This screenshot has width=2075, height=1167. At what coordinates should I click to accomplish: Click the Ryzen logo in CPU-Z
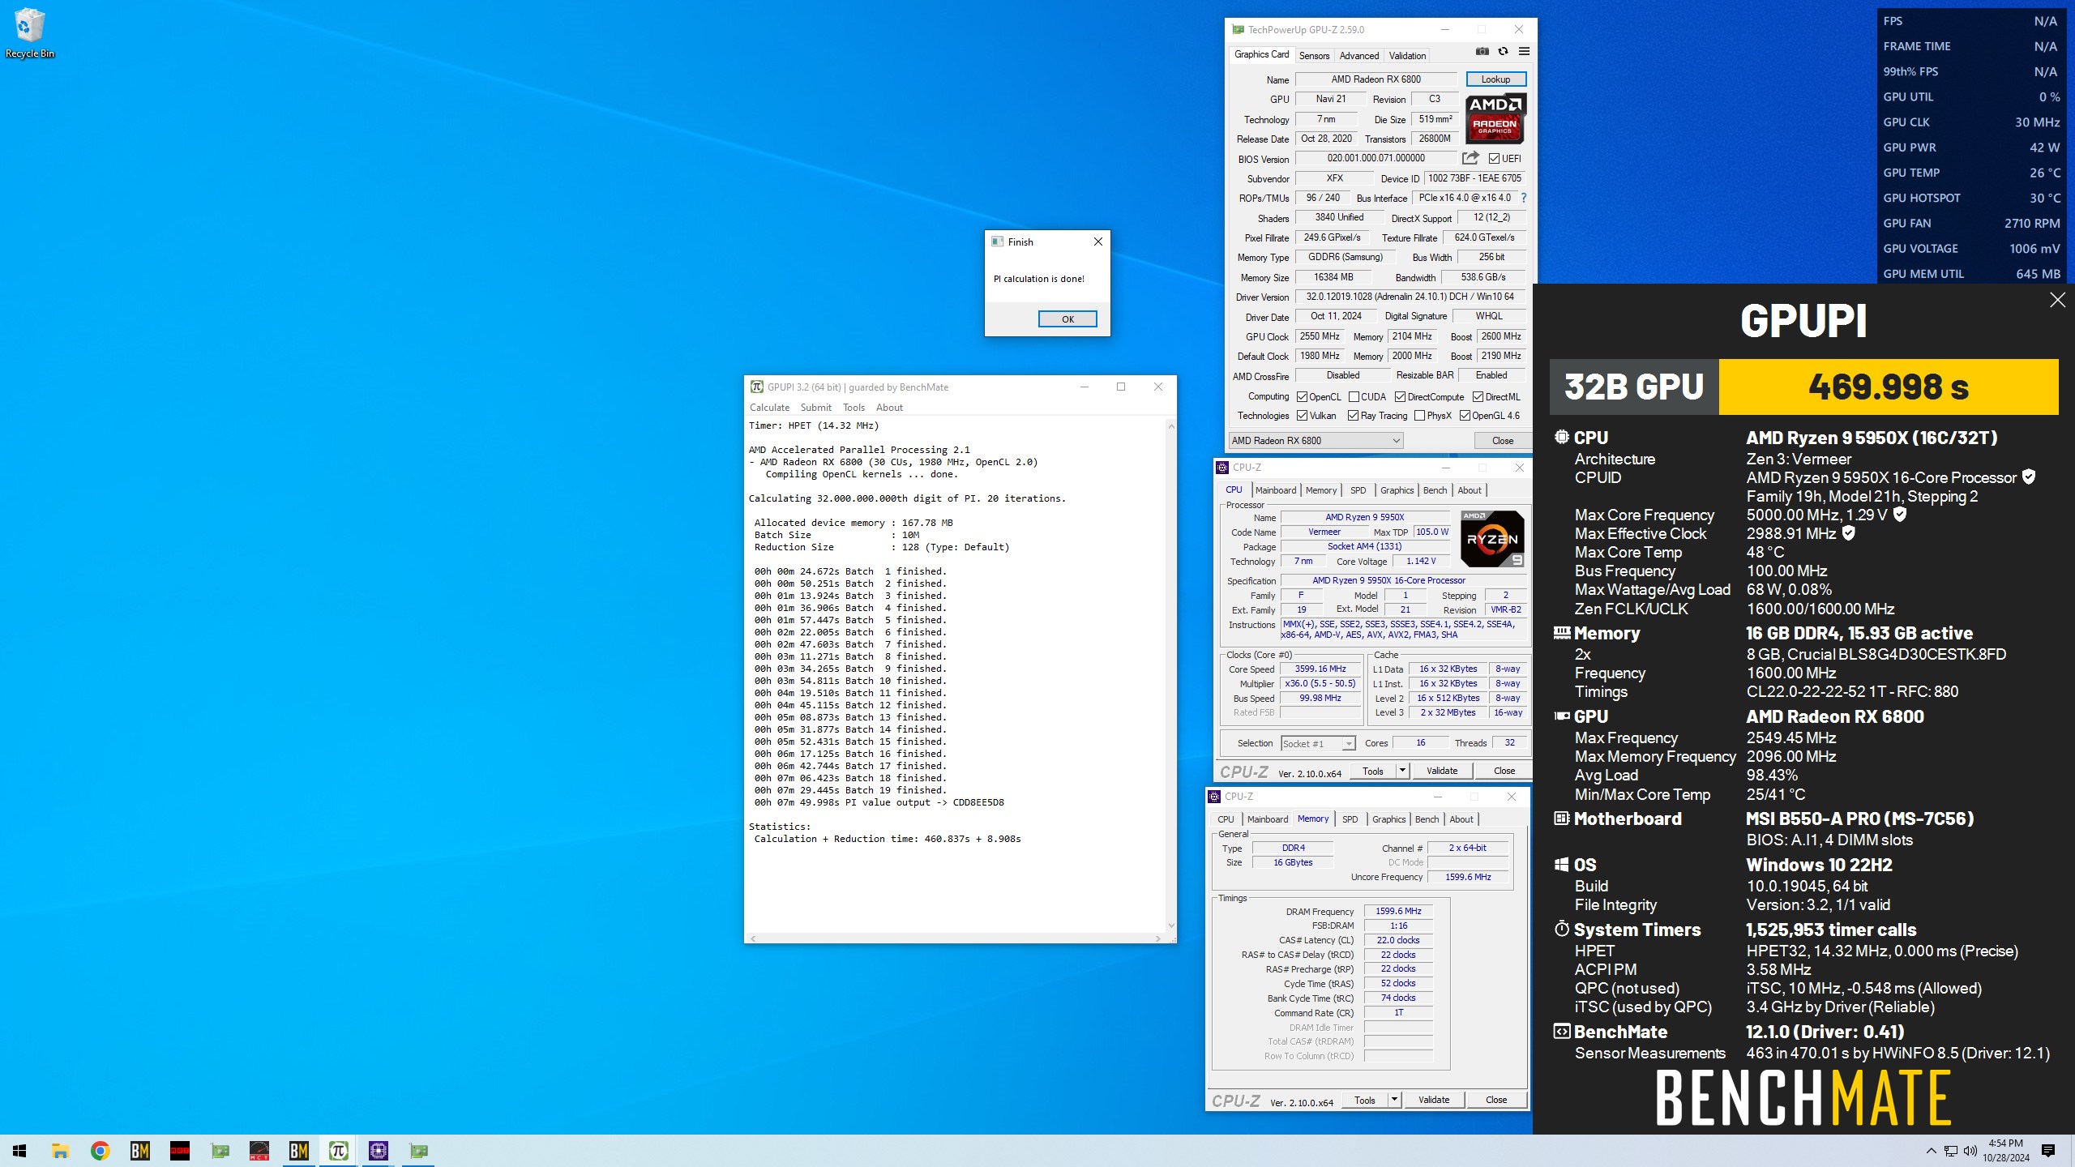point(1492,539)
